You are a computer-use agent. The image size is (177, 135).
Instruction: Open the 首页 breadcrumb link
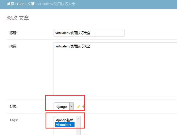[x=11, y=4]
